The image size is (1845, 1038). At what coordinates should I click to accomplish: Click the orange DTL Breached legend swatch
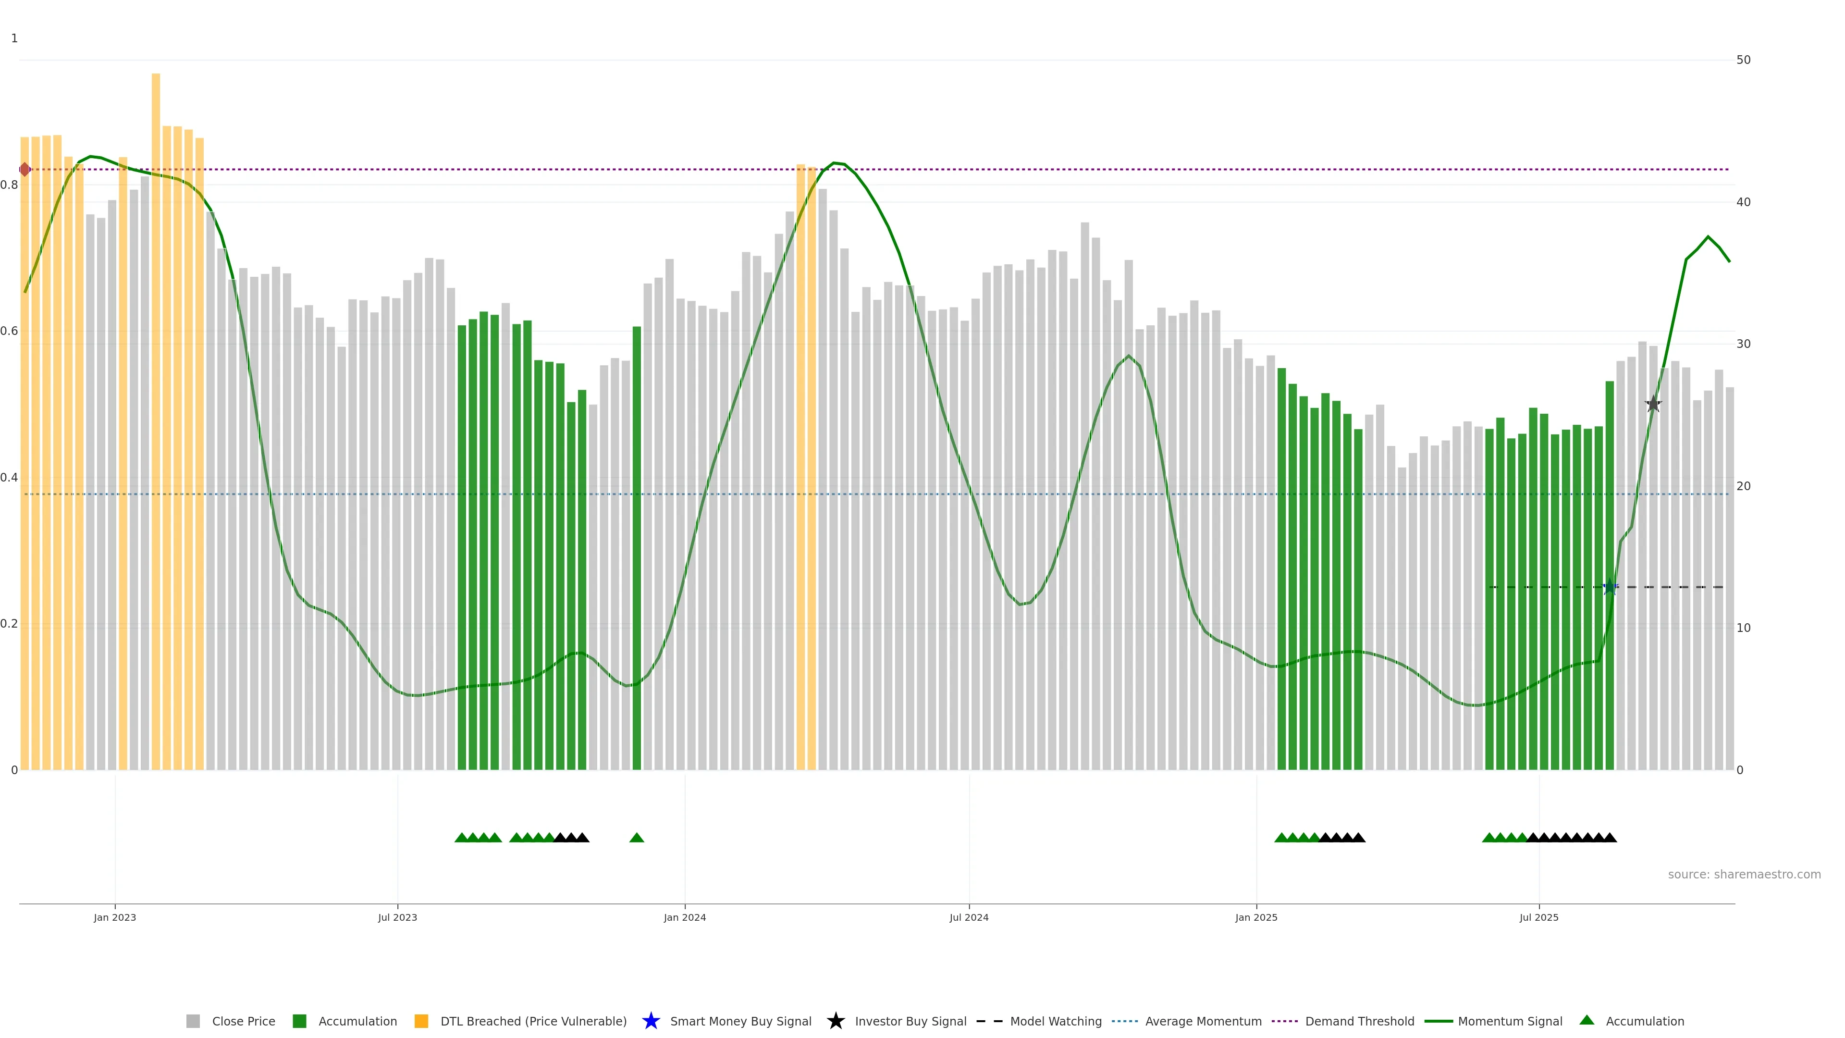click(421, 1021)
